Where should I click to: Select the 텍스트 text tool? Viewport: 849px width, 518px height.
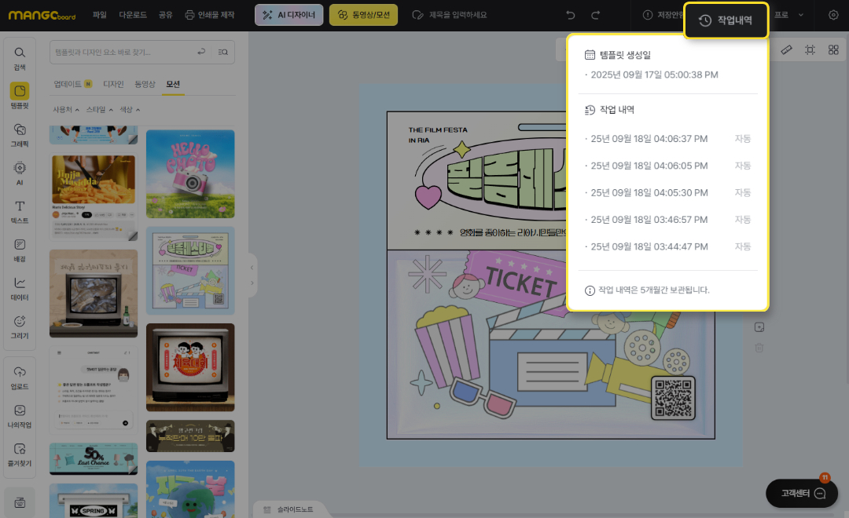pyautogui.click(x=20, y=210)
